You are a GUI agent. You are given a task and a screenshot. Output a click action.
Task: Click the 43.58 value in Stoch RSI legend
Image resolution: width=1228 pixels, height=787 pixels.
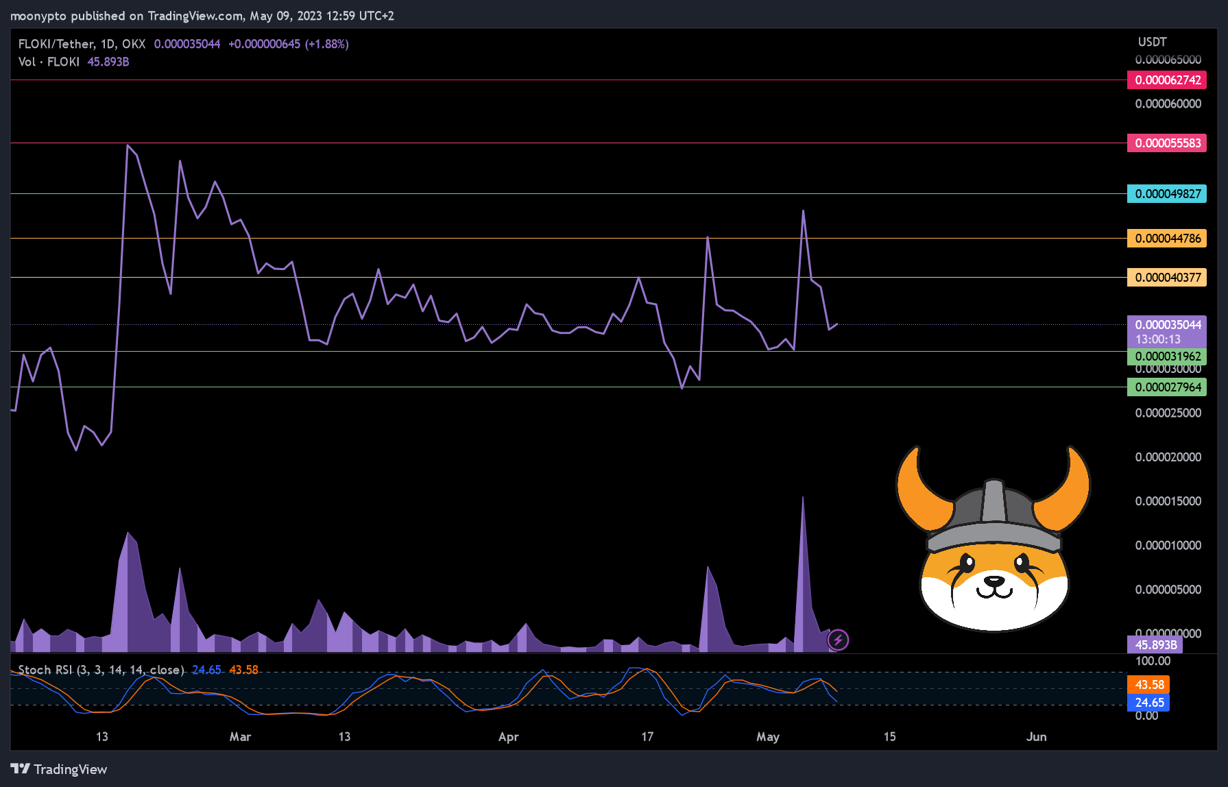click(243, 670)
